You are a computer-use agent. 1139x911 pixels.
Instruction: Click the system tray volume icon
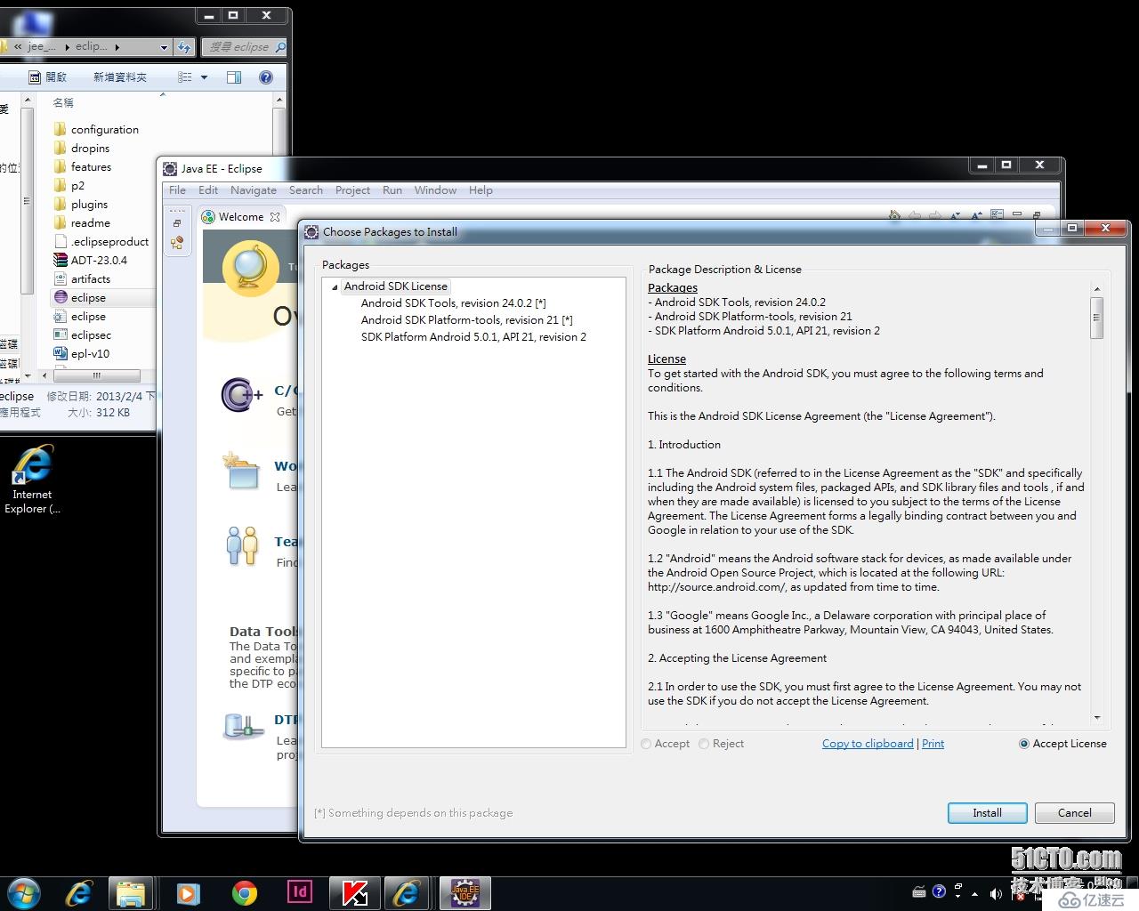tap(995, 893)
